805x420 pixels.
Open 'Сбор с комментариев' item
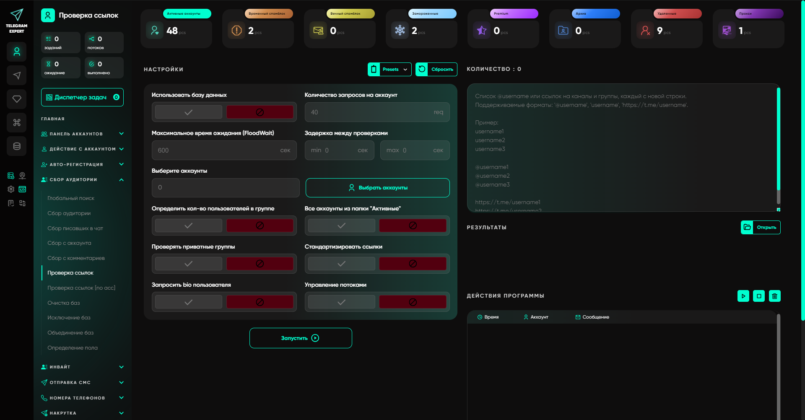pos(76,258)
